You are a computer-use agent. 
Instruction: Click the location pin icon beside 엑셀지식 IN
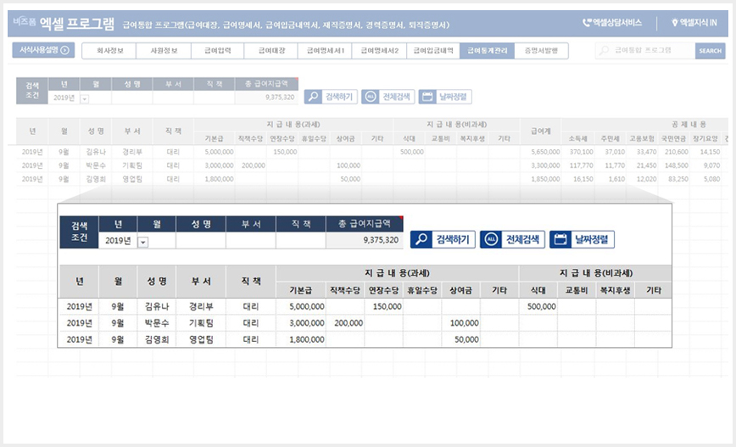point(674,23)
